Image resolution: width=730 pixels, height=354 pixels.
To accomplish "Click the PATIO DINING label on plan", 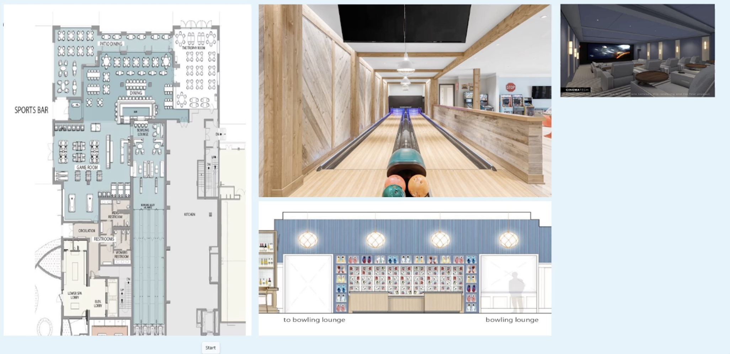I will click(x=111, y=44).
